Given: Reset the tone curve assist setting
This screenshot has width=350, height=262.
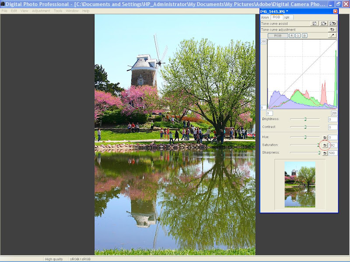Looking at the screenshot, I should (x=333, y=24).
